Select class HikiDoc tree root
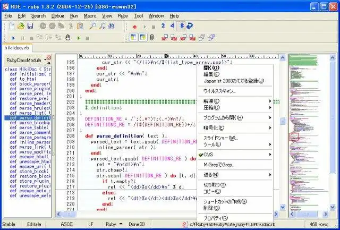The image size is (340, 230). coord(28,69)
